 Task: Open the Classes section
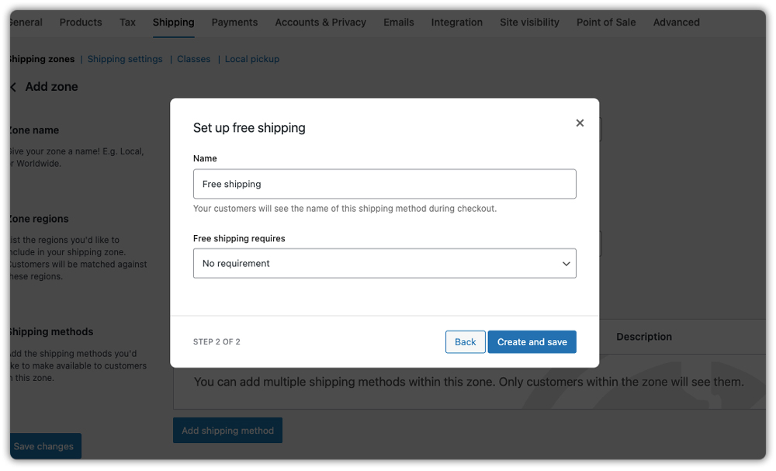pyautogui.click(x=193, y=59)
